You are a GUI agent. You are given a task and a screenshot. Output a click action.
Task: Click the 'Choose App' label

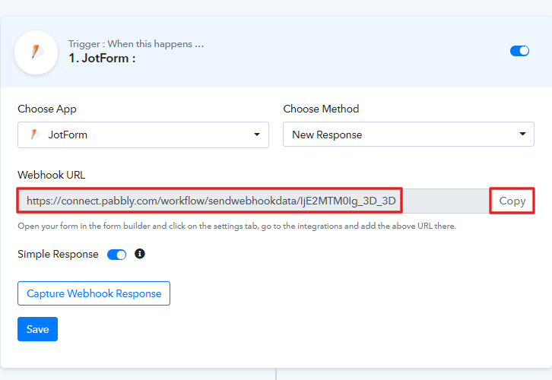point(47,109)
